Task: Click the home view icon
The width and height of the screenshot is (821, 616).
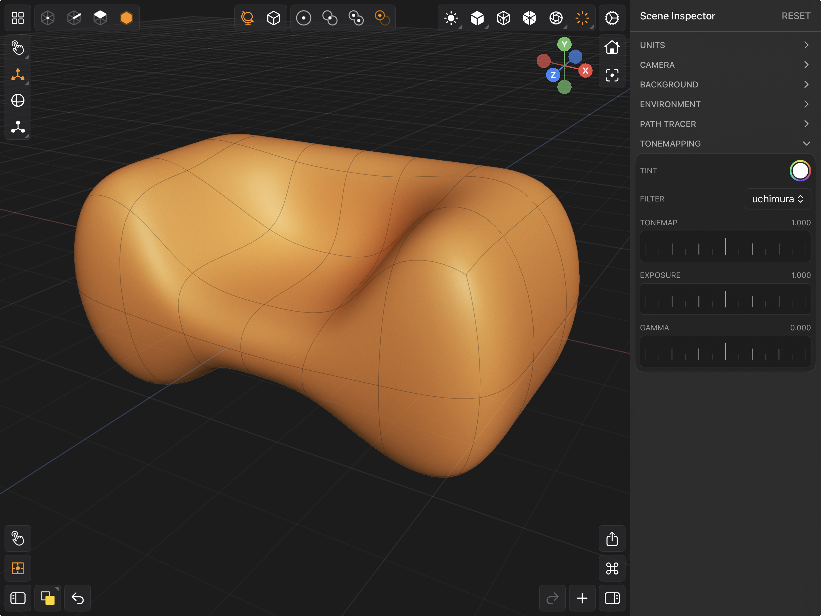Action: click(x=612, y=47)
